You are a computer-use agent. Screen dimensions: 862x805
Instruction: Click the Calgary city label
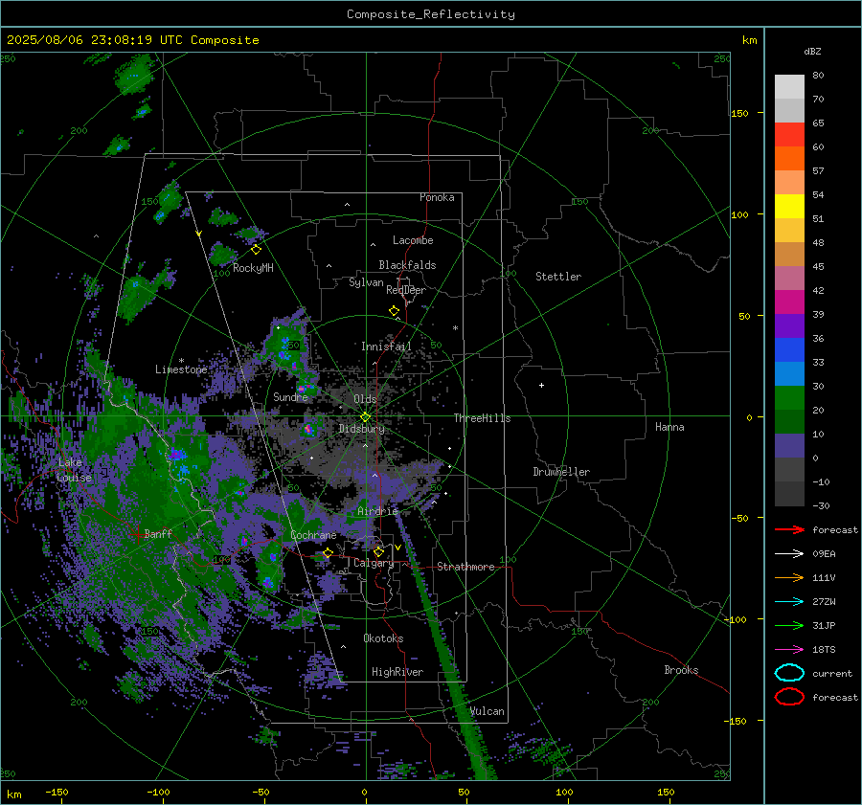[374, 563]
